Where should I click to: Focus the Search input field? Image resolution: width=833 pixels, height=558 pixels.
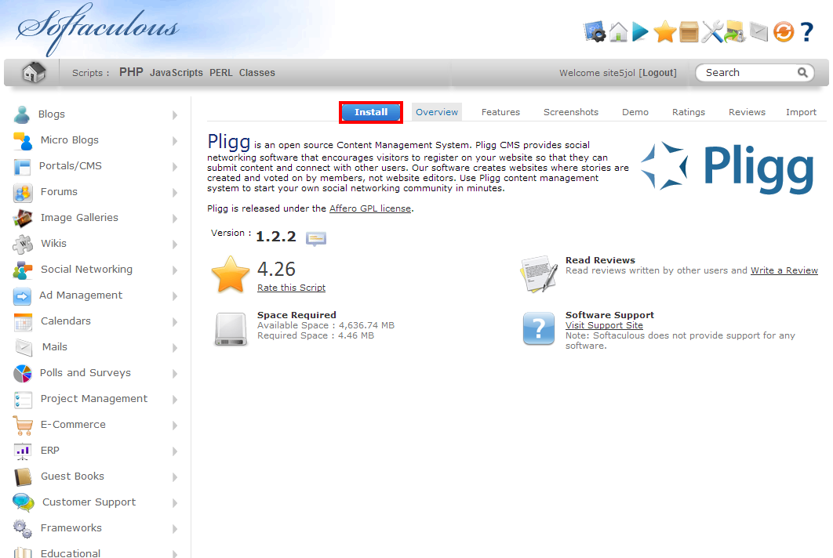[x=748, y=72]
